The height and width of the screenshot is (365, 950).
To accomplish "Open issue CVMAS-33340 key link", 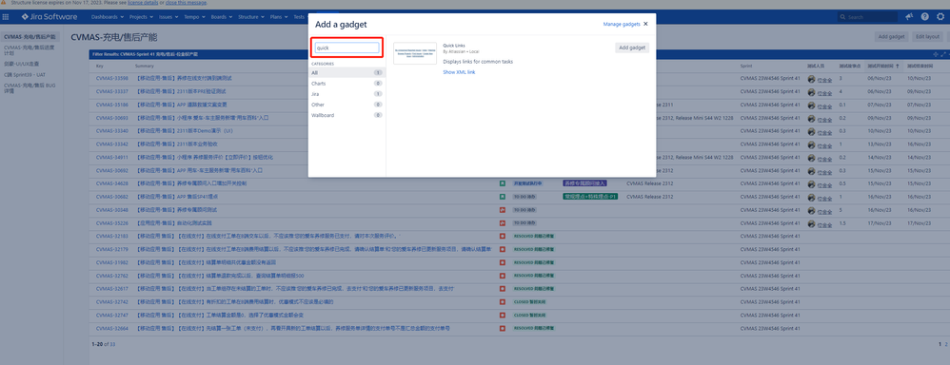I will click(x=112, y=131).
